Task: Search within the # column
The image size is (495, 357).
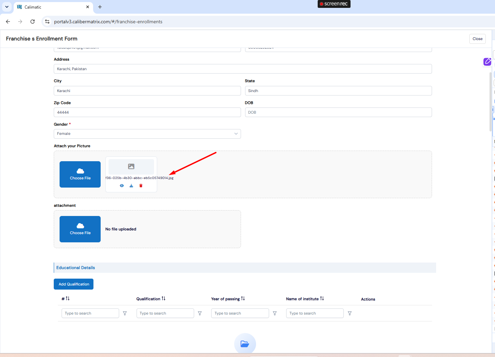Action: [90, 313]
